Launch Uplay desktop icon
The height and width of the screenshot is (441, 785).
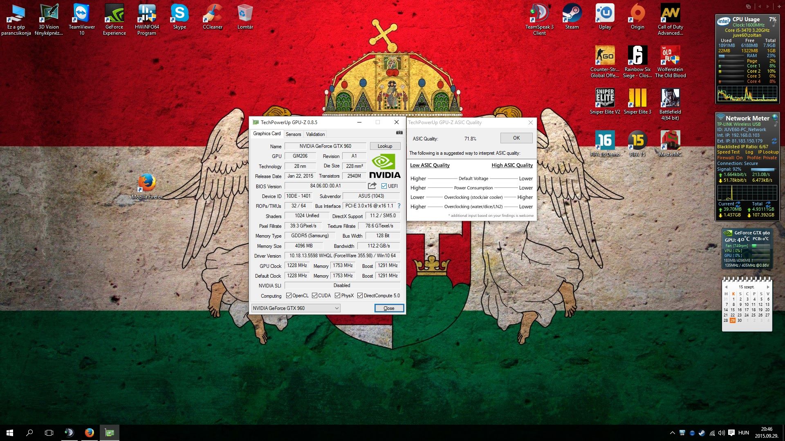click(605, 16)
